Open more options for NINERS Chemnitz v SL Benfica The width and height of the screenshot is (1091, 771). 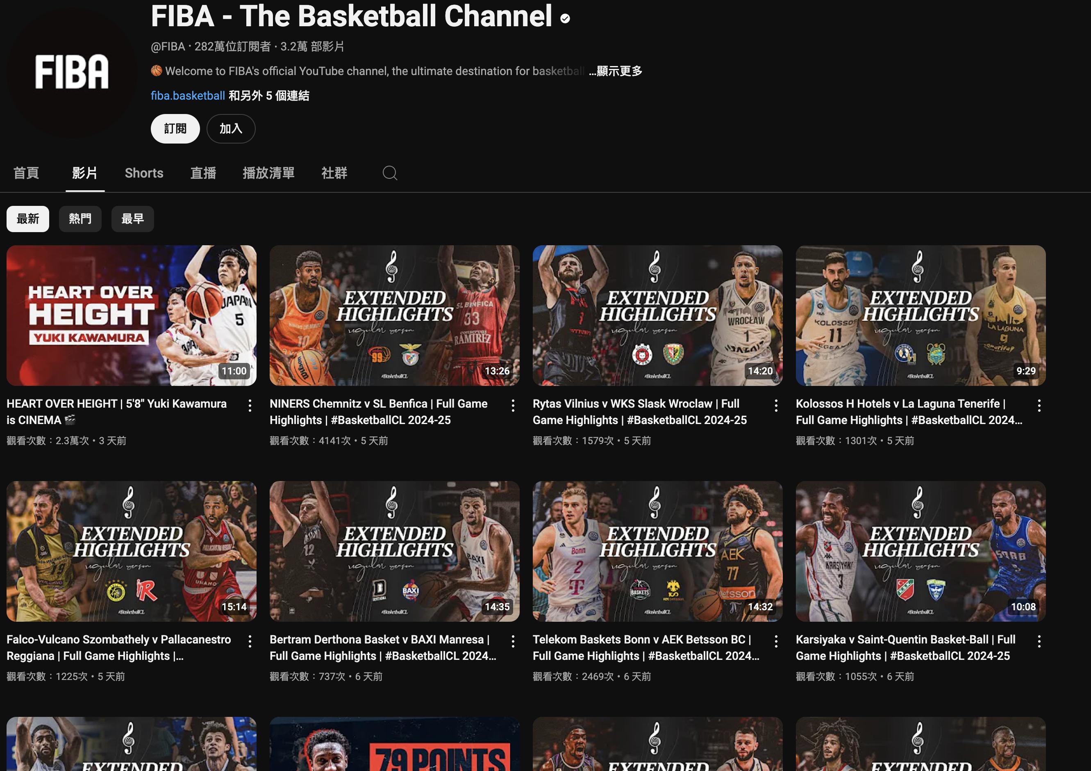513,406
